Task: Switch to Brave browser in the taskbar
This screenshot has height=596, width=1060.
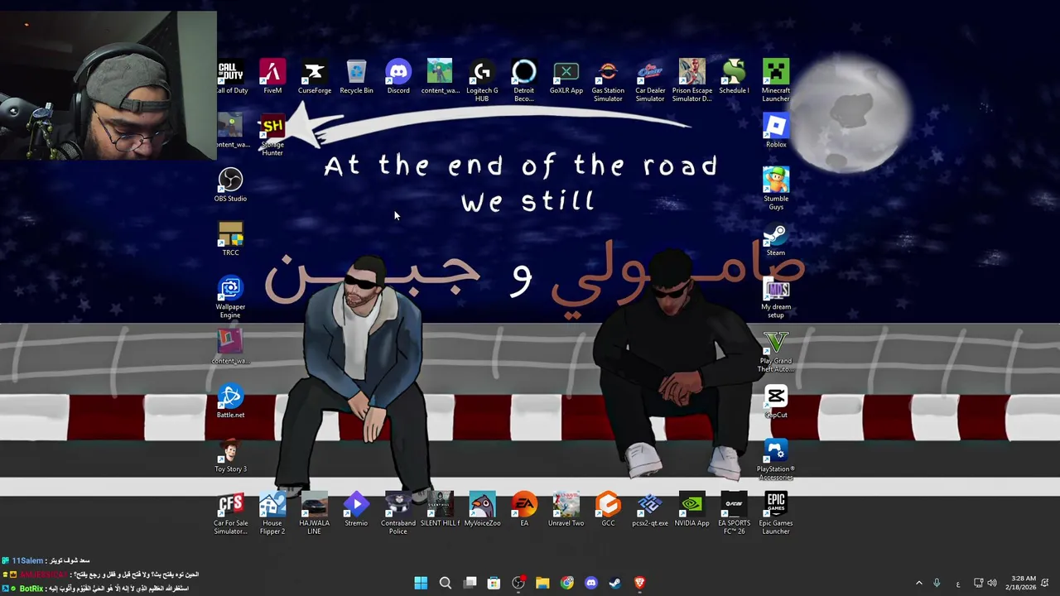Action: point(639,583)
